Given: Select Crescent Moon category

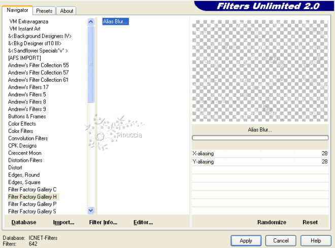Looking at the screenshot, I should pyautogui.click(x=25, y=153).
